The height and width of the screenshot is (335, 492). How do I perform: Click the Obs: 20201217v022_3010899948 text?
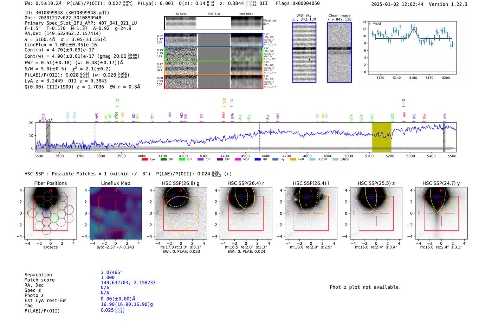click(63, 18)
